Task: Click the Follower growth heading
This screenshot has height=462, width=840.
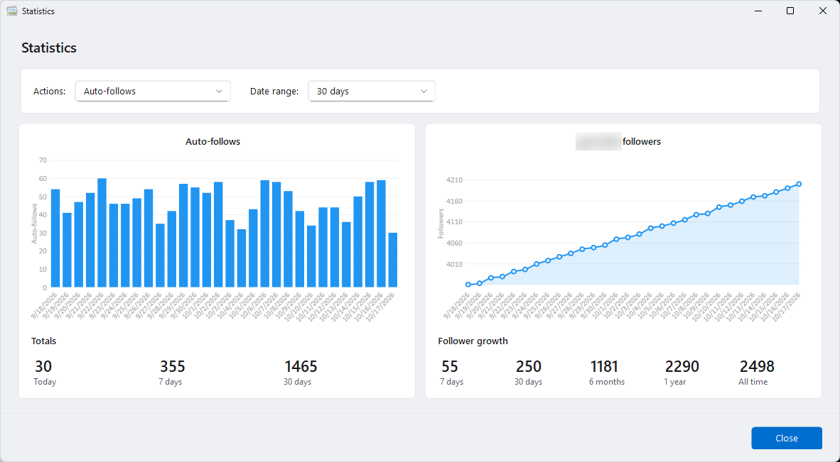Action: pyautogui.click(x=473, y=341)
